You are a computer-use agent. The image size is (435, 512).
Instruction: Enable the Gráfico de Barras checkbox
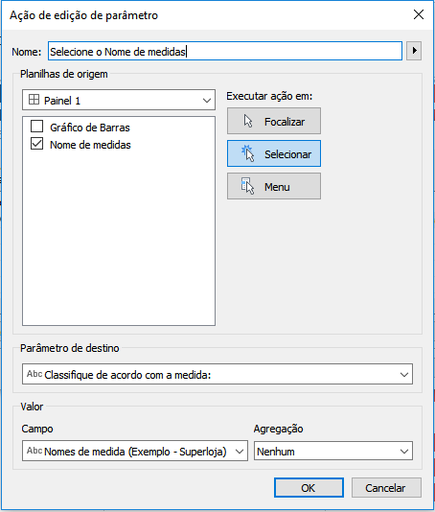click(36, 127)
